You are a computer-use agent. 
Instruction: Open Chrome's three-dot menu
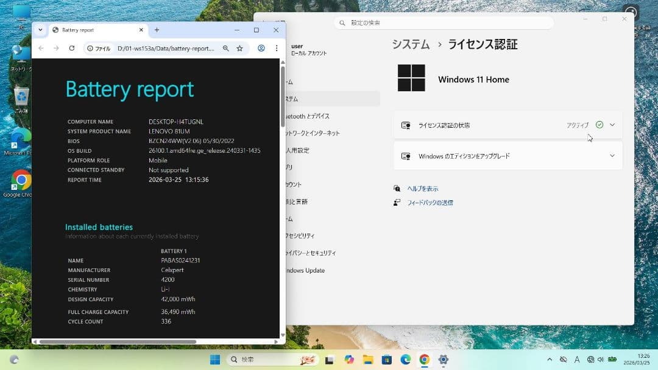(277, 47)
